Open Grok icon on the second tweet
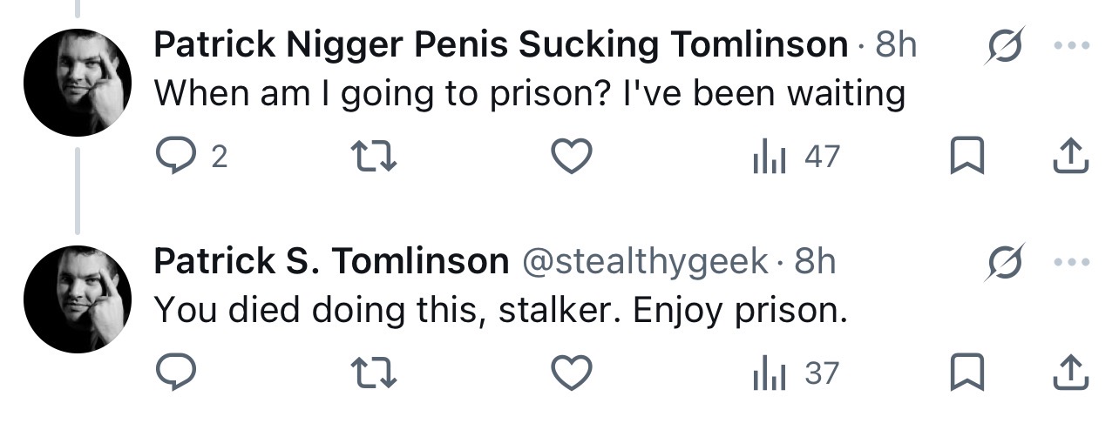 tap(1004, 261)
